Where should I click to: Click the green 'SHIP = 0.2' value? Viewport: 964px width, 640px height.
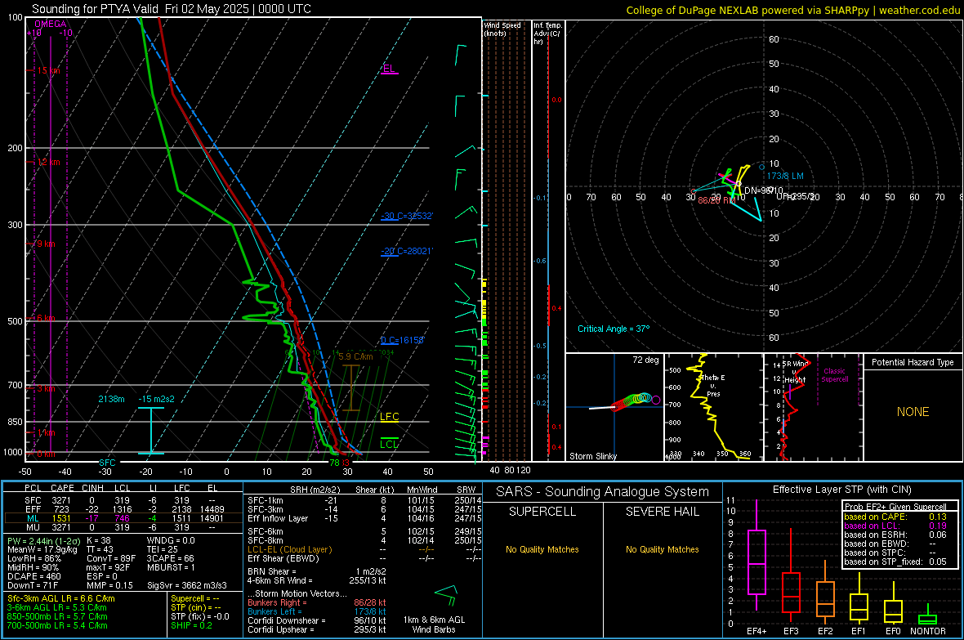point(191,625)
